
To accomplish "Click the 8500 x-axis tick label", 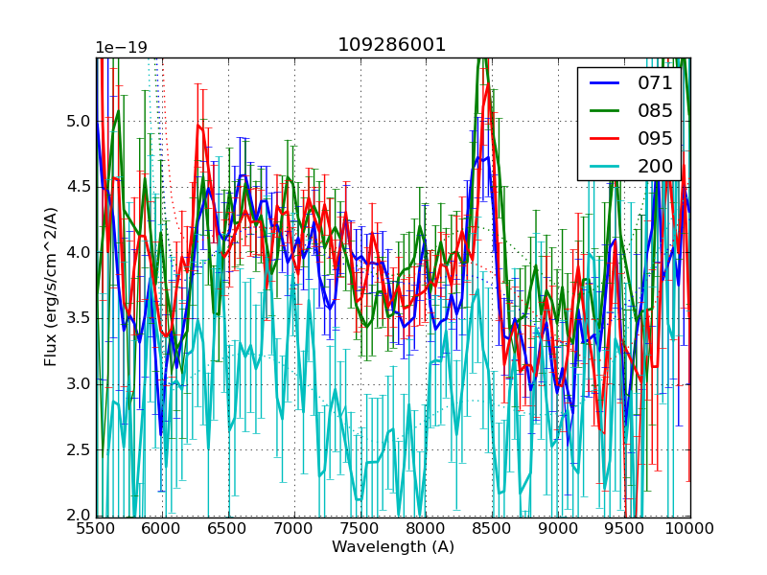I will [493, 529].
